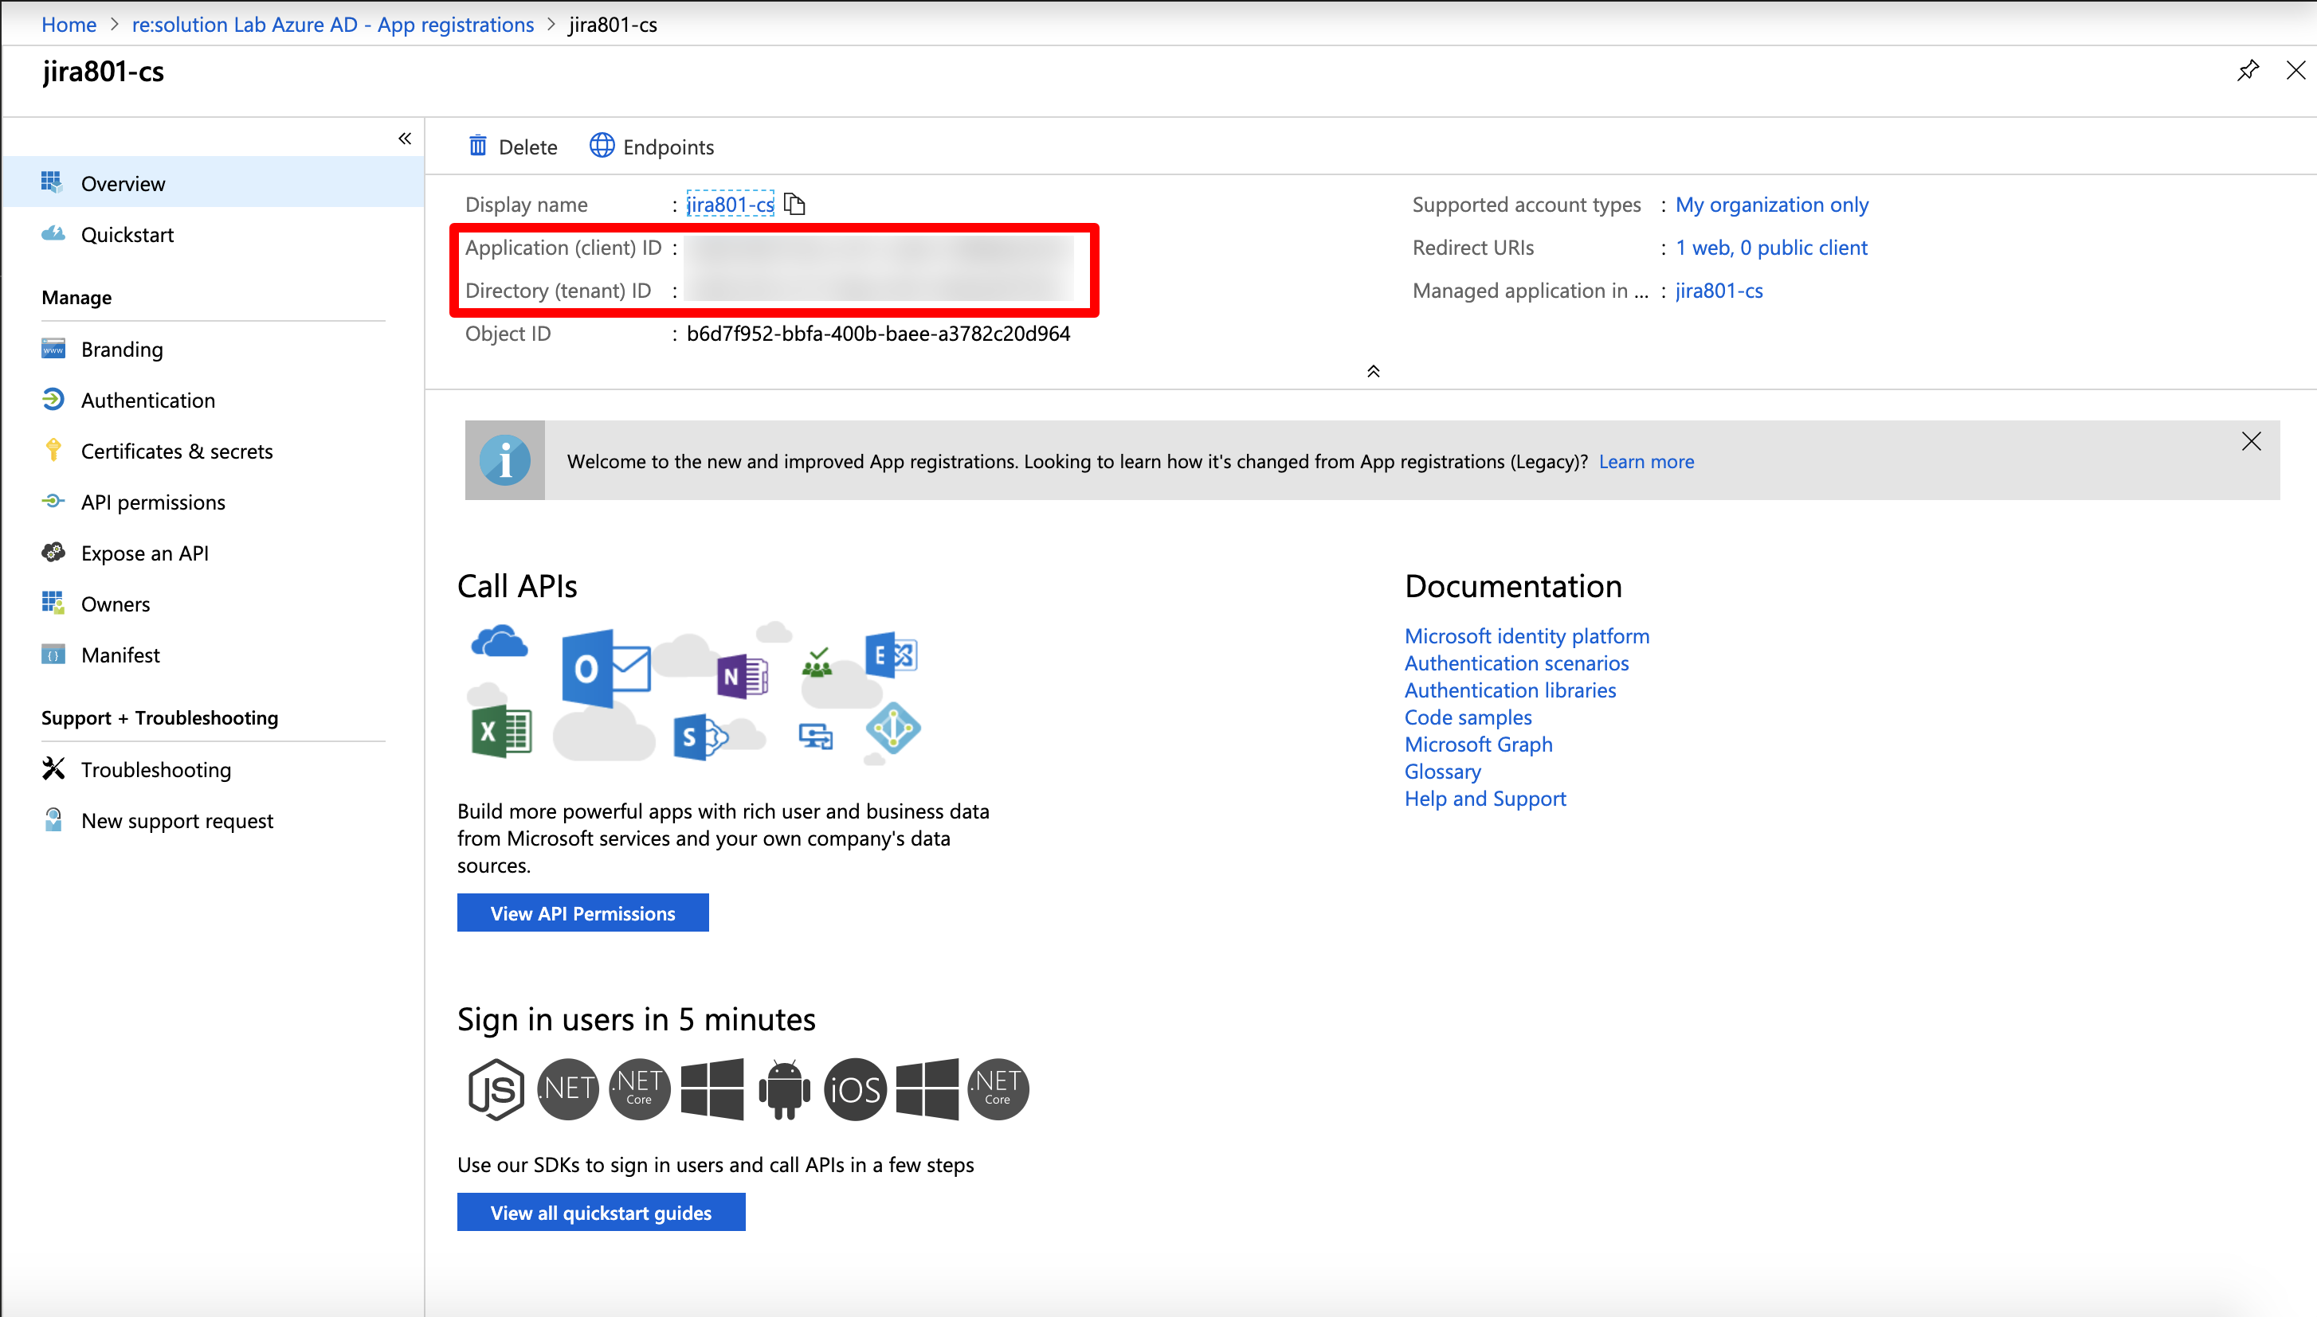Click the Node.js quickstart icon

click(x=496, y=1089)
